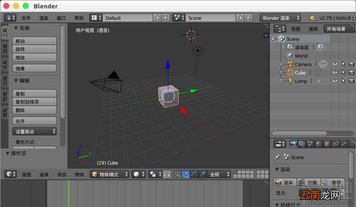The height and width of the screenshot is (207, 356).
Task: Open the outliner editor type selector
Action: [279, 29]
